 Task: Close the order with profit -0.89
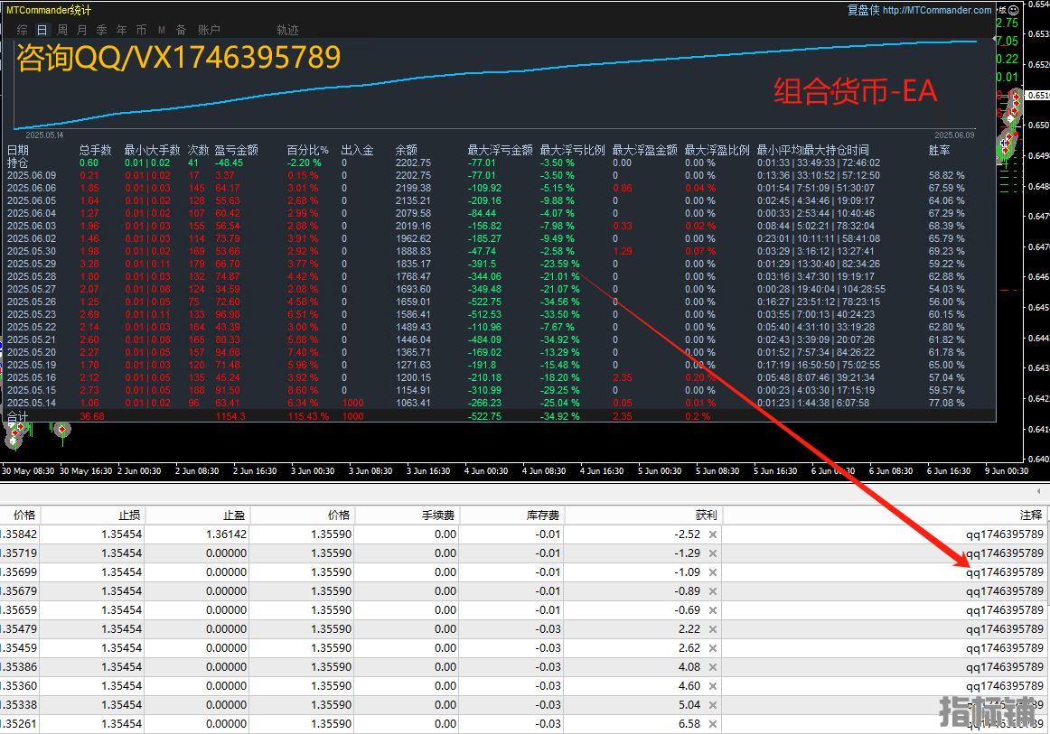(712, 591)
